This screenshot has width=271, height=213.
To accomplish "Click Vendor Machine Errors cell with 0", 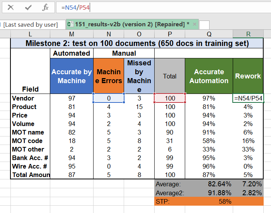I will [x=109, y=98].
